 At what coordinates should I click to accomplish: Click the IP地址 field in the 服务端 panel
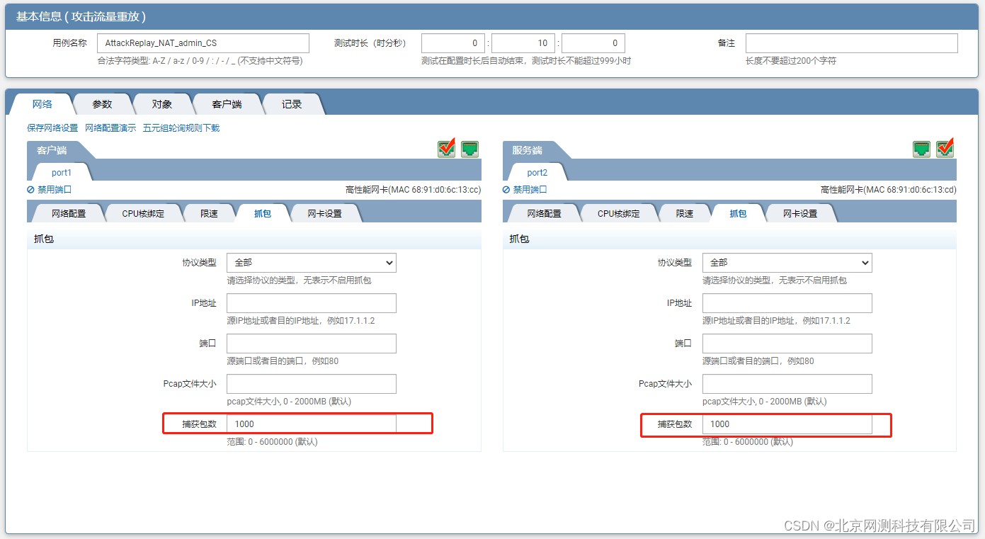click(x=787, y=303)
